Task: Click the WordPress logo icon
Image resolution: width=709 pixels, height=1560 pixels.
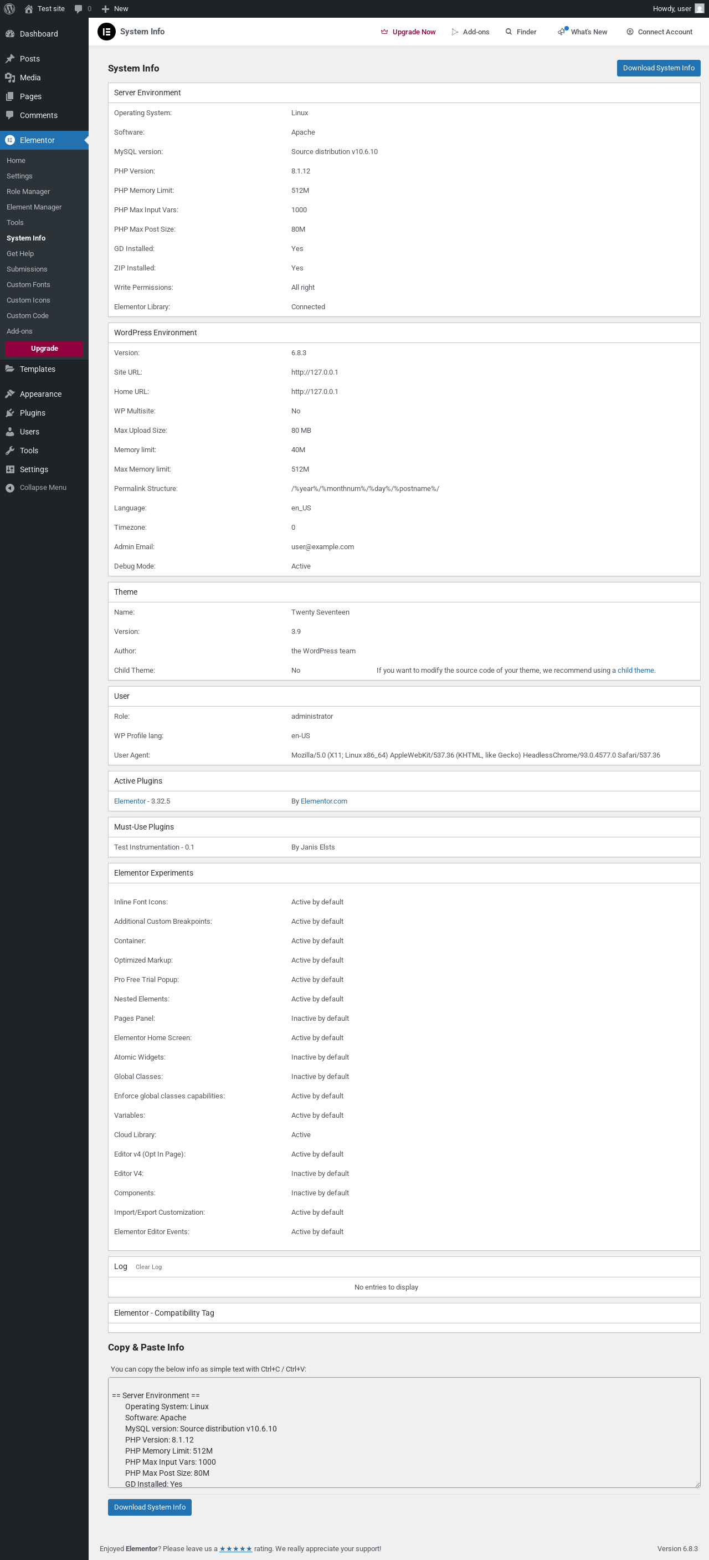Action: [x=9, y=8]
